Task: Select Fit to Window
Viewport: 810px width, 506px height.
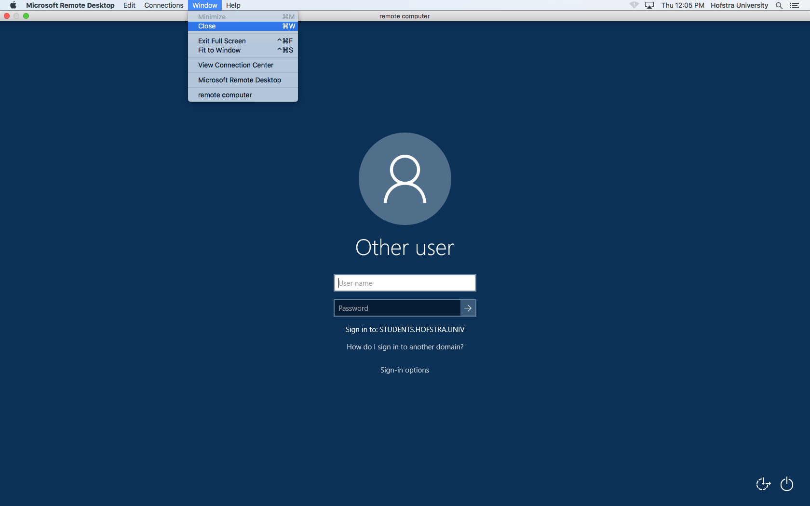Action: click(219, 50)
